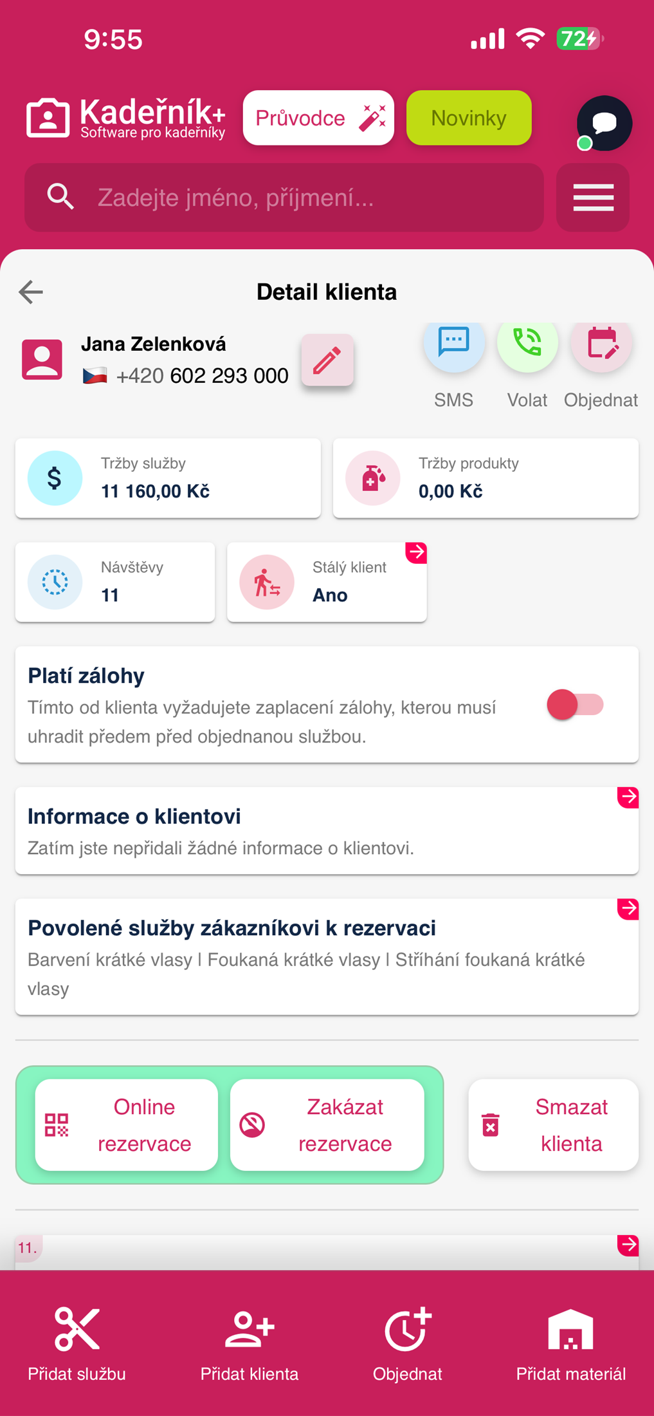Click the Online rezervace button
This screenshot has width=654, height=1416.
pos(127,1125)
